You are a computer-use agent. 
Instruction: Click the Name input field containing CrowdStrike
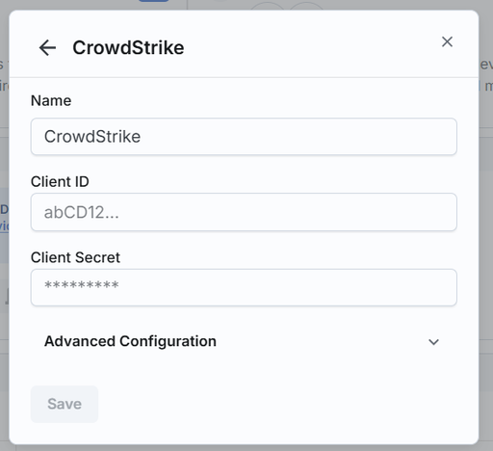coord(244,137)
